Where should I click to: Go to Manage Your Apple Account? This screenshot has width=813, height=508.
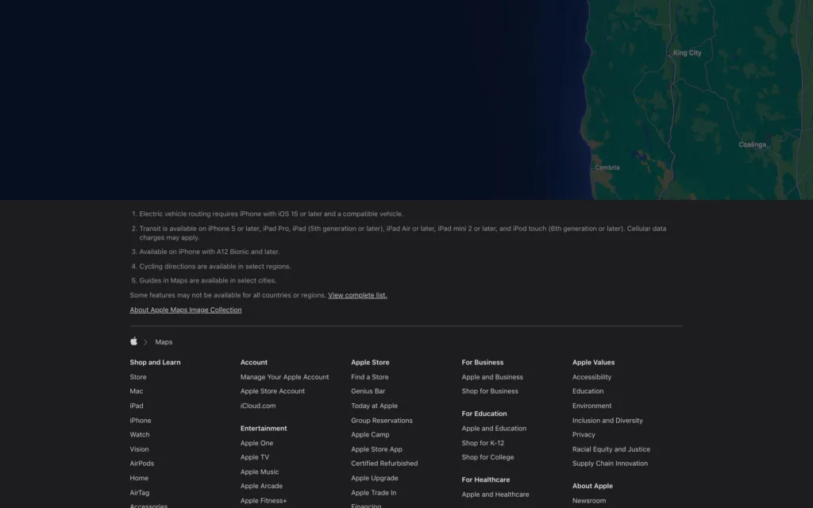coord(285,377)
